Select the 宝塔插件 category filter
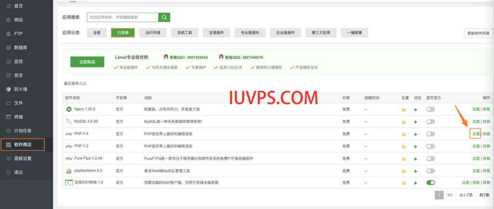494x209 pixels. [x=217, y=33]
